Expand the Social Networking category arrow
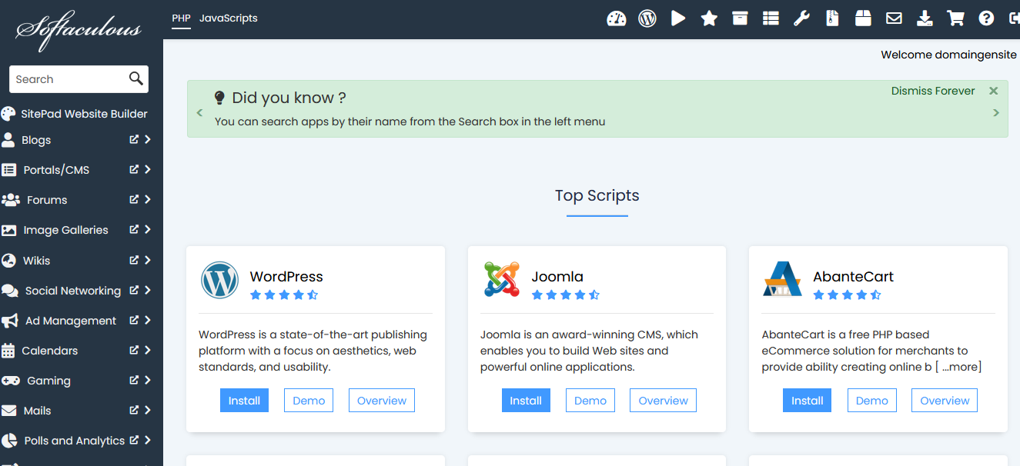 (x=148, y=291)
